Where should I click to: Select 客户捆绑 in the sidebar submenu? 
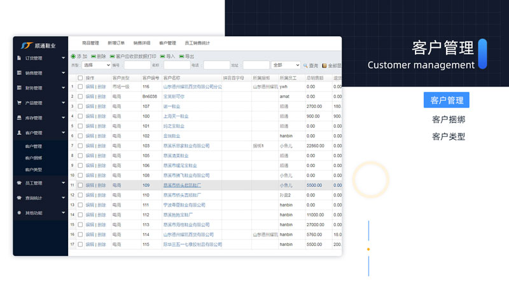coord(34,158)
